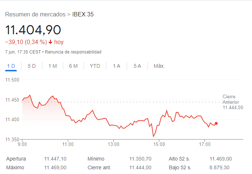The width and height of the screenshot is (252, 174).
Task: Open the "5 A" five-year tab
Action: (x=137, y=66)
